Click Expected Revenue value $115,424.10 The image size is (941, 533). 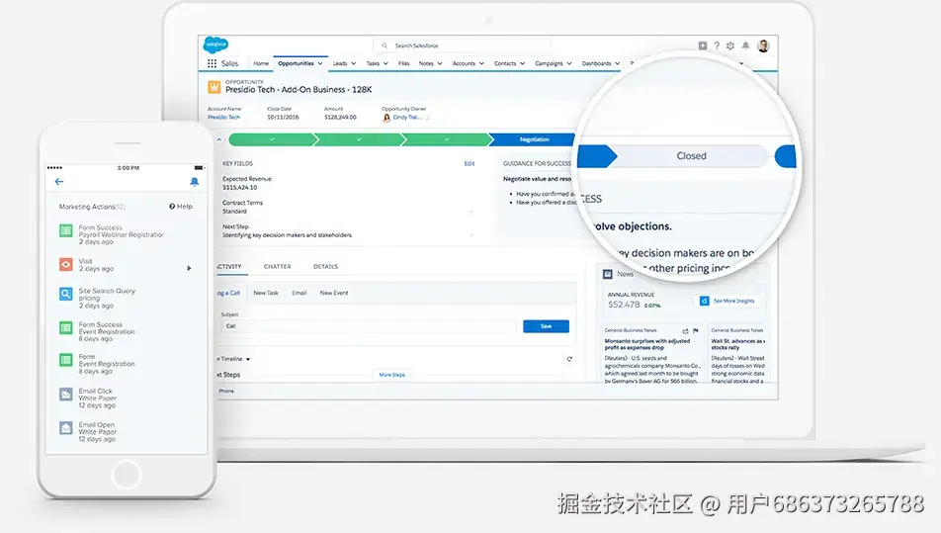click(240, 187)
